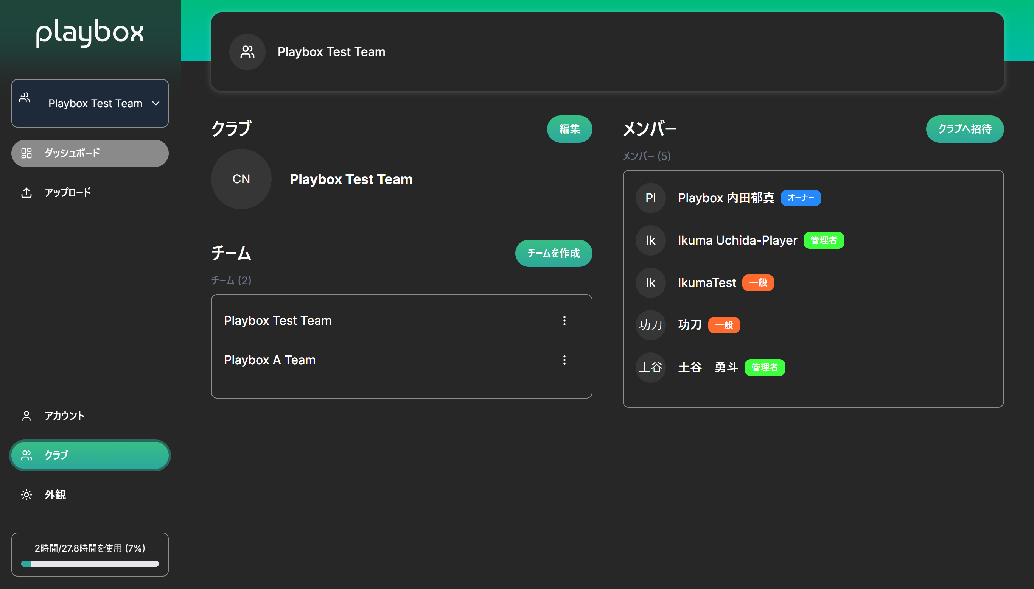Screen dimensions: 1034x589
Task: Select member Ikuma Uchida-Player
Action: [737, 240]
